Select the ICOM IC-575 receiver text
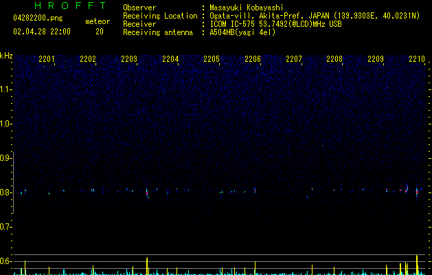This screenshot has width=432, height=275. pyautogui.click(x=275, y=24)
